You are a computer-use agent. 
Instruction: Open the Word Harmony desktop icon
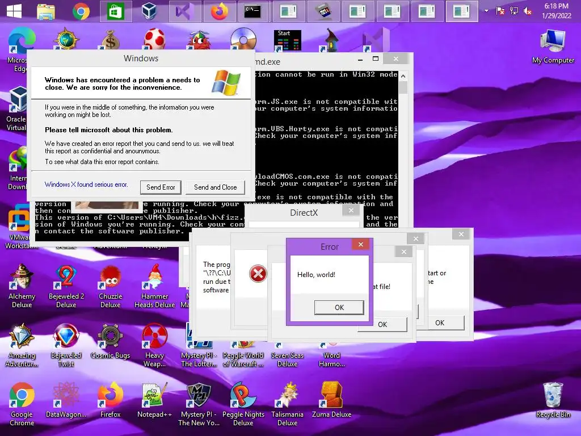(331, 355)
